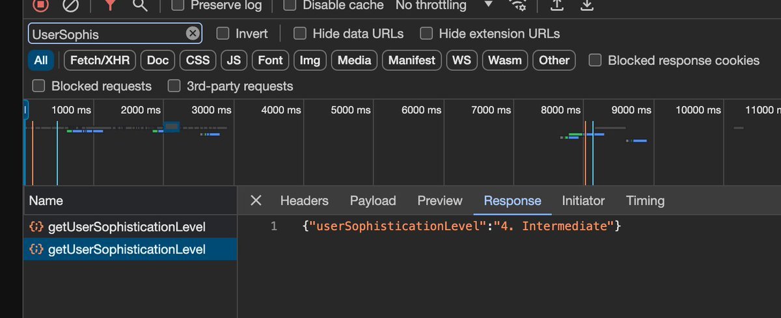Close the request details panel
Screen dimensions: 781x318
[x=256, y=201]
